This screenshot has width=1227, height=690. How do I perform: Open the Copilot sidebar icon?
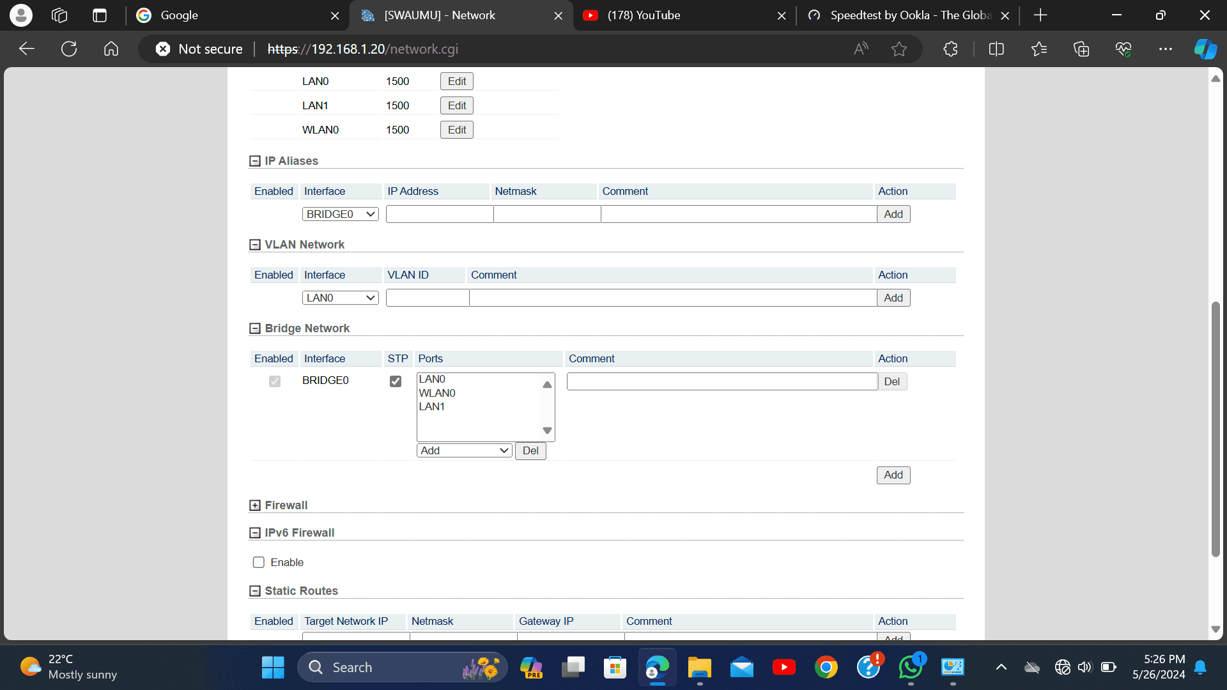click(x=1205, y=49)
